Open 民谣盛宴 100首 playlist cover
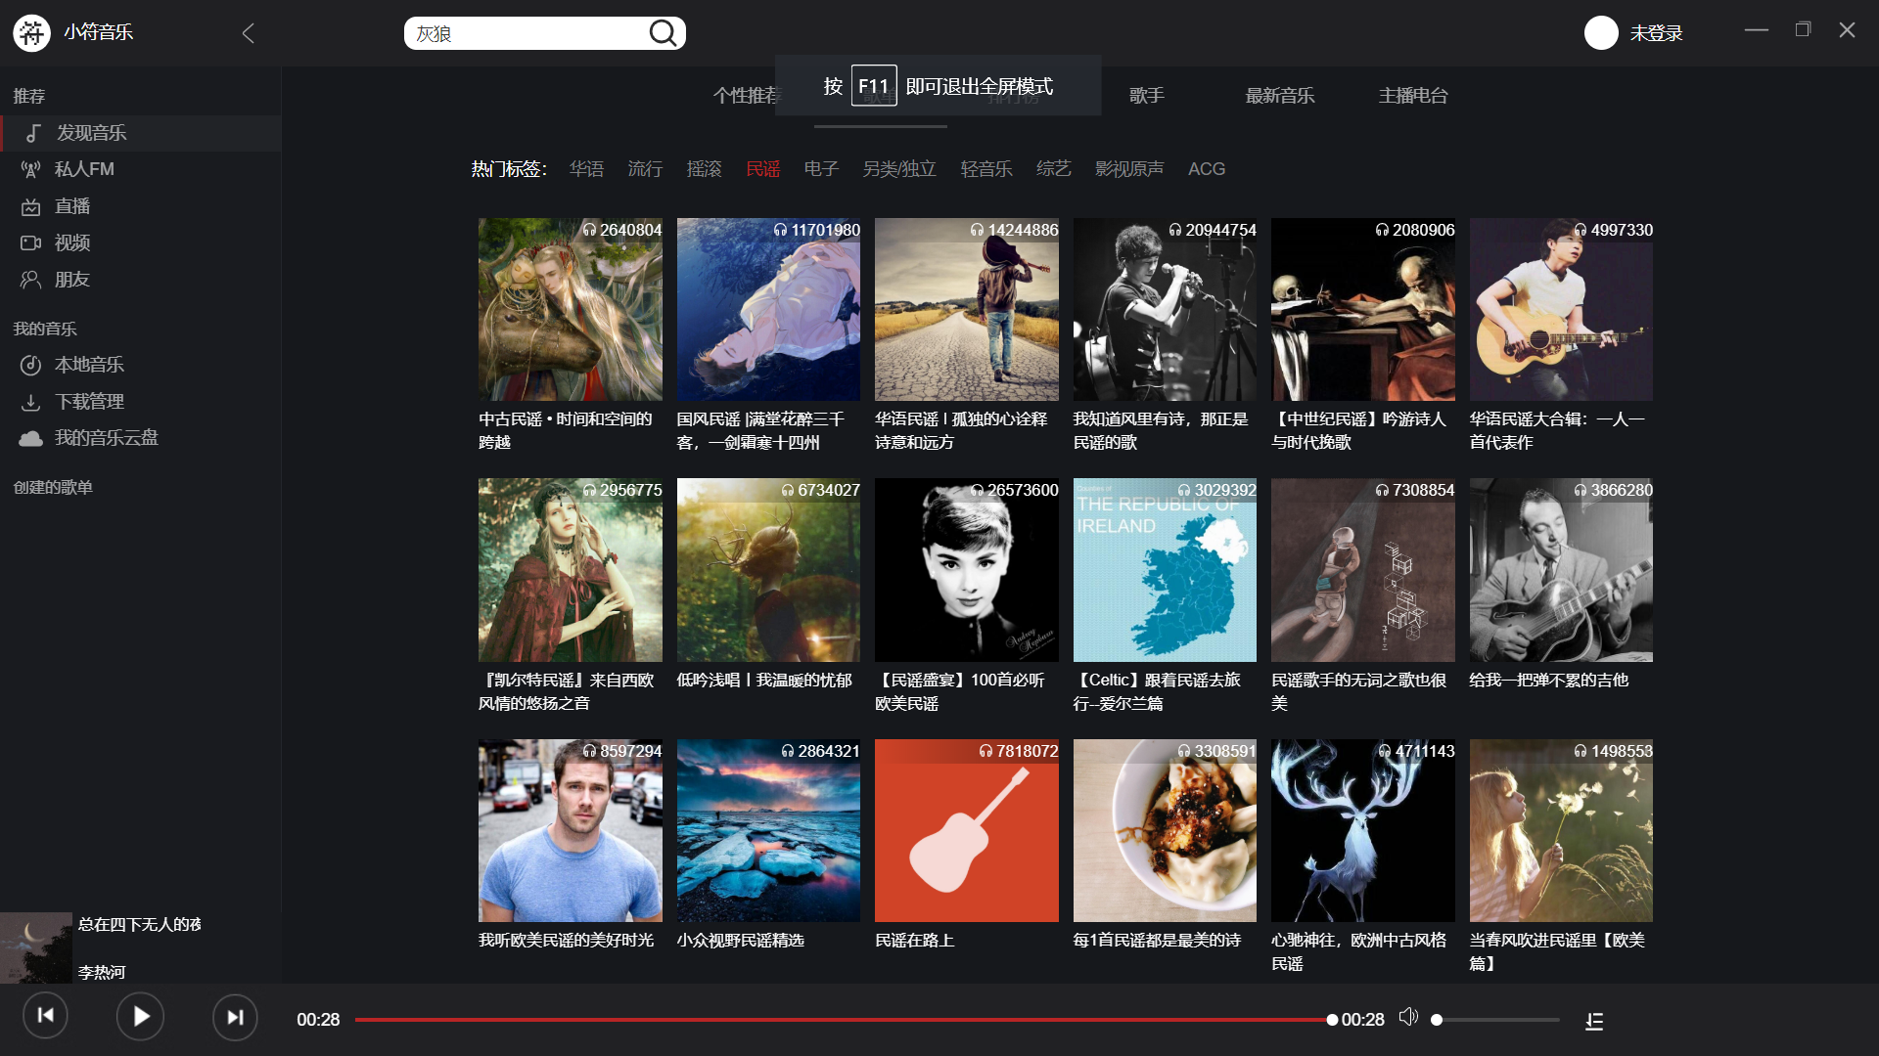Viewport: 1879px width, 1056px height. click(967, 570)
